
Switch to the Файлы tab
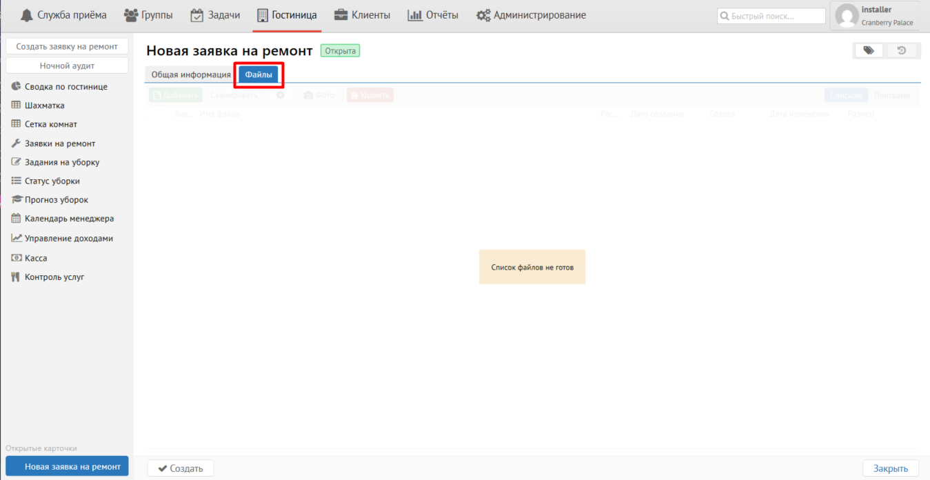(259, 74)
